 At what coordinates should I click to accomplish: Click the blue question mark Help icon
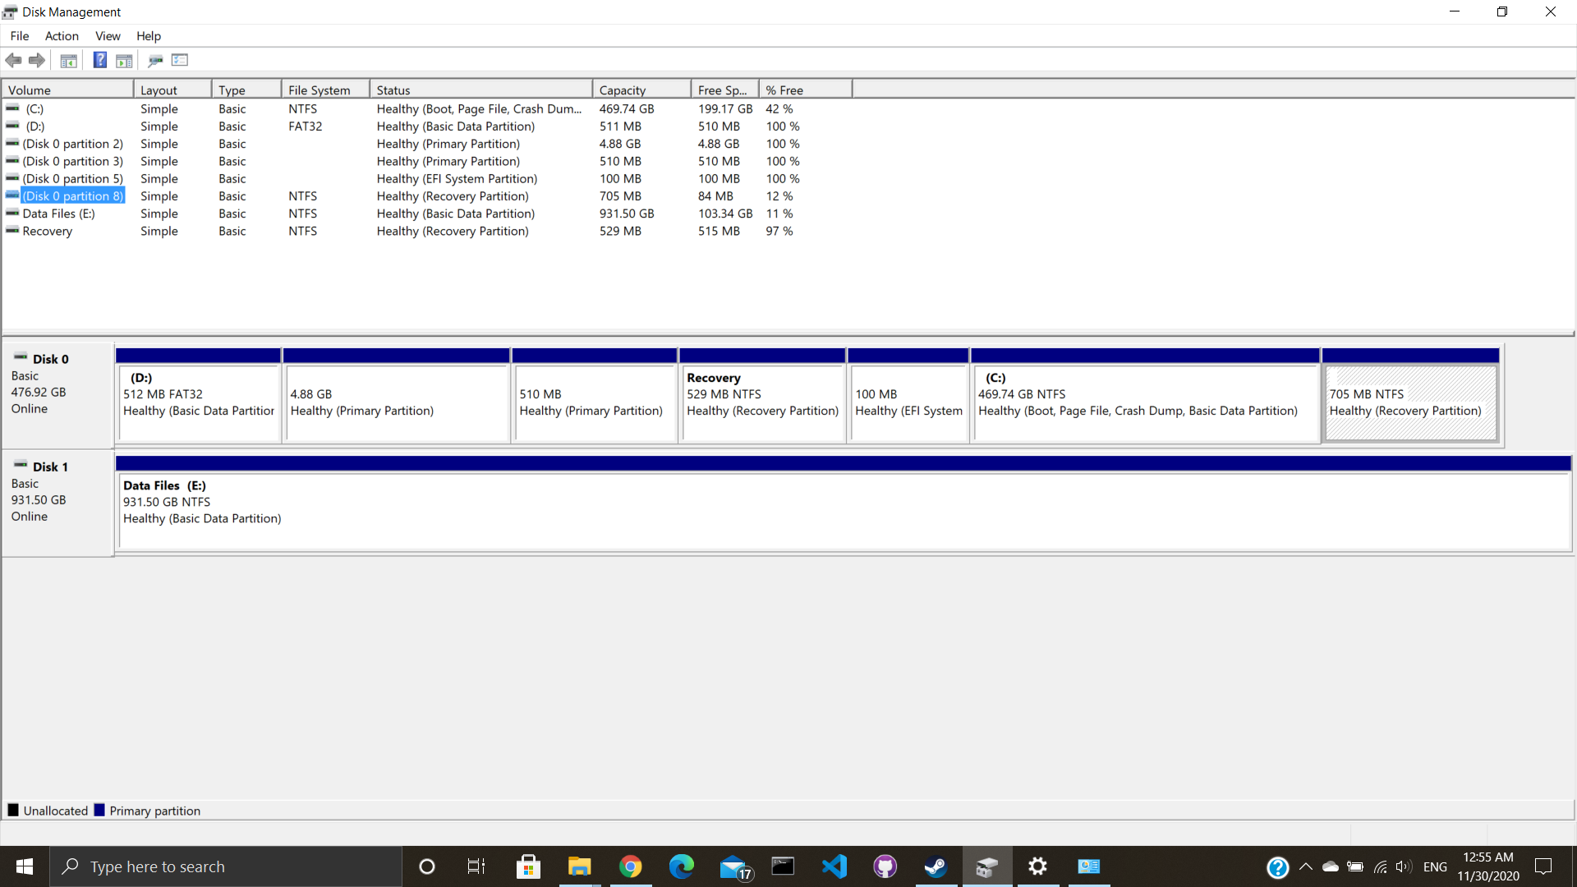point(99,60)
